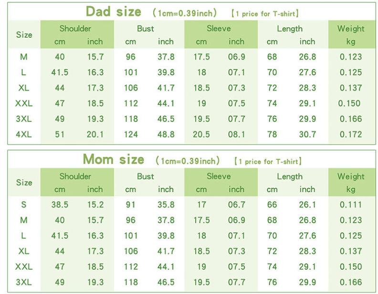The width and height of the screenshot is (378, 294).
Task: Click Mom S weight value 0.111
Action: click(x=351, y=205)
